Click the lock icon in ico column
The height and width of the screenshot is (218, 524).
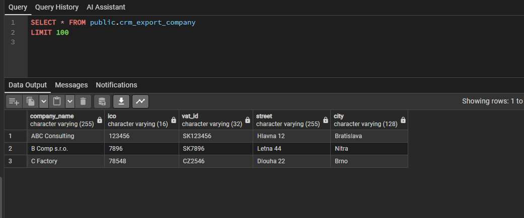[174, 120]
